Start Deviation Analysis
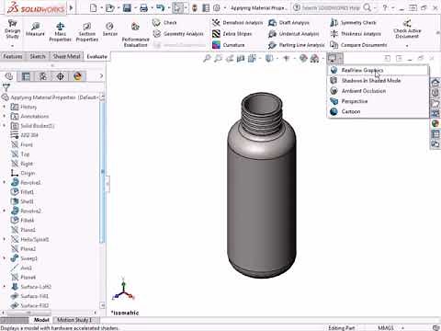 coord(238,22)
